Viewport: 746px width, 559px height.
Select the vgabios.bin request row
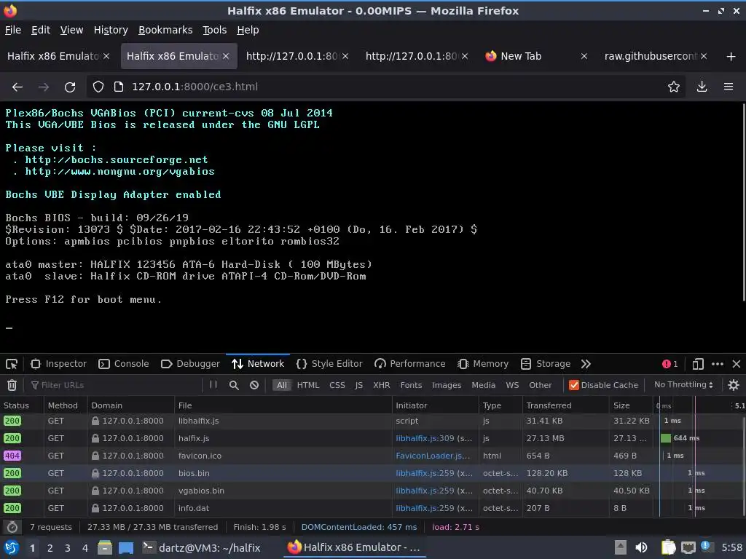pos(371,491)
